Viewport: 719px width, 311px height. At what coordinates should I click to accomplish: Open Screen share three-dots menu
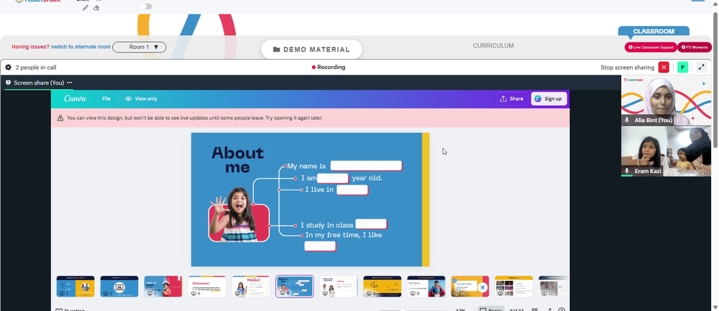(x=70, y=83)
